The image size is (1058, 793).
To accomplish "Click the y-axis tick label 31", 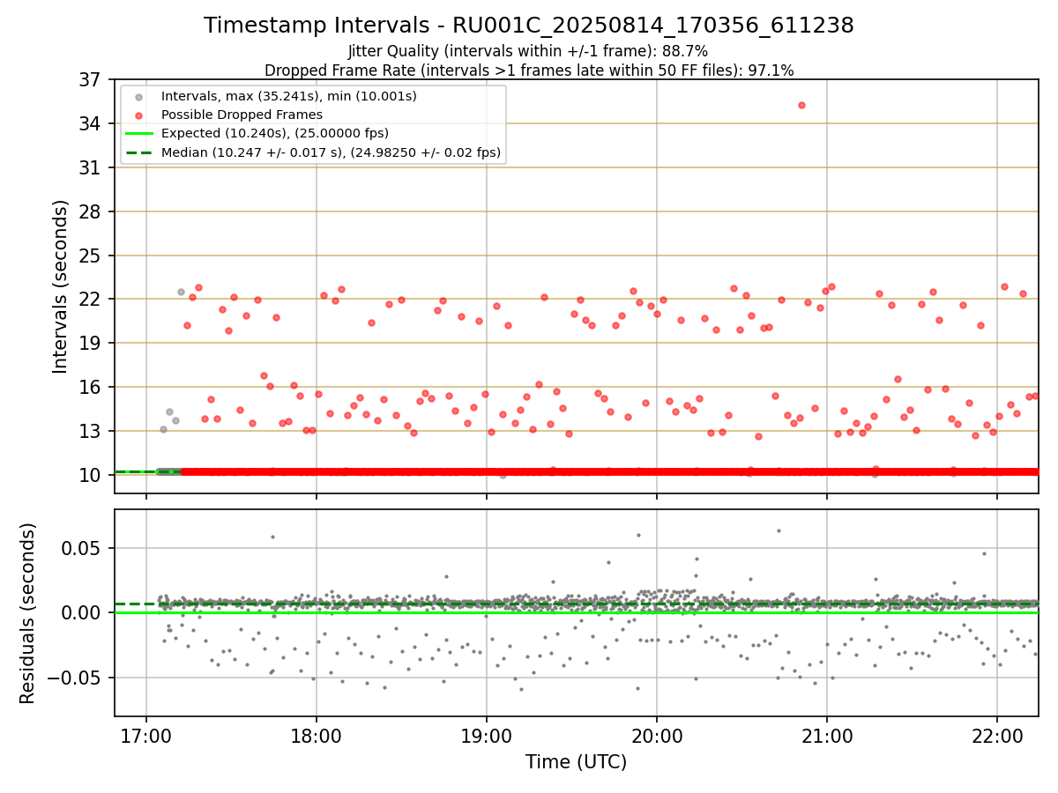I will pos(91,168).
